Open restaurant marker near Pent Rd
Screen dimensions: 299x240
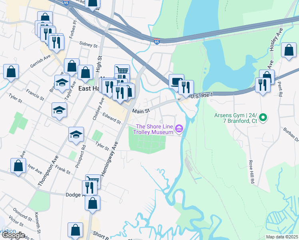coord(263,86)
